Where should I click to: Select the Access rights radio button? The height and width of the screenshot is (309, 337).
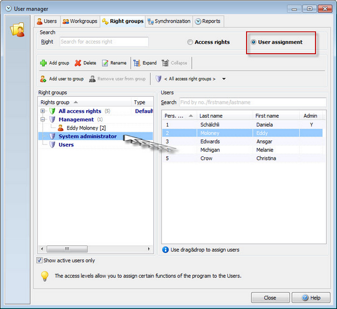[x=190, y=42]
